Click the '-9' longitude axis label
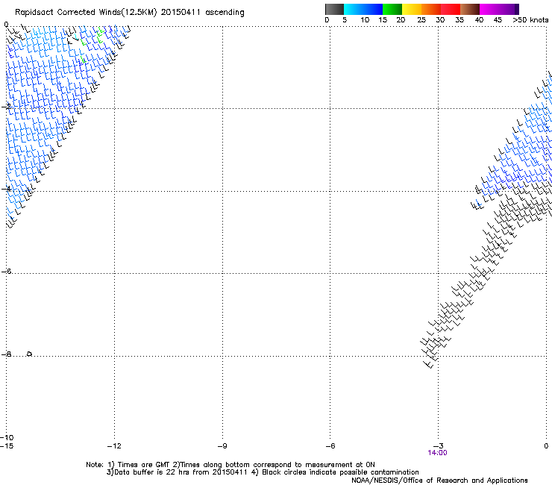552x485 pixels. pos(222,446)
